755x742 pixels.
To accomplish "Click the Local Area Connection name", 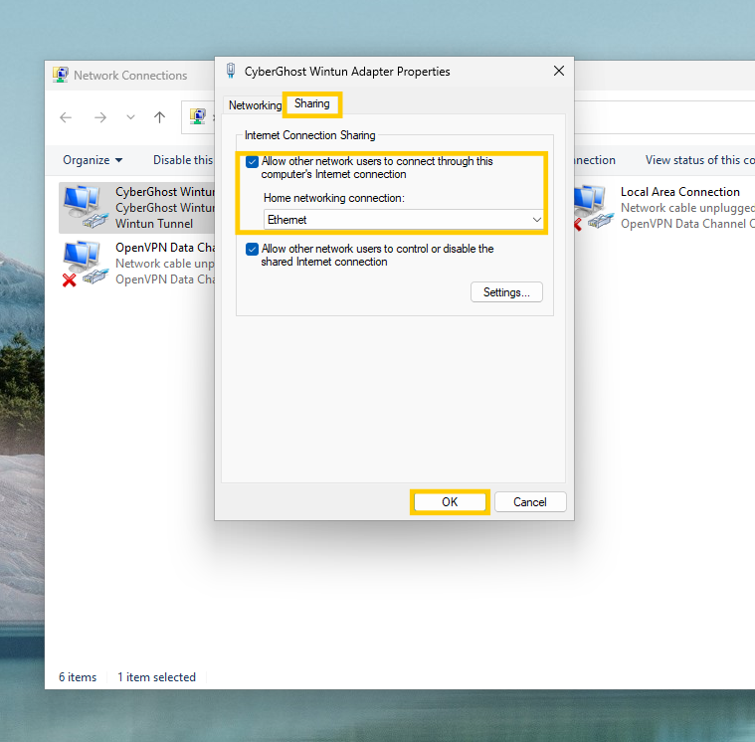I will [x=679, y=192].
